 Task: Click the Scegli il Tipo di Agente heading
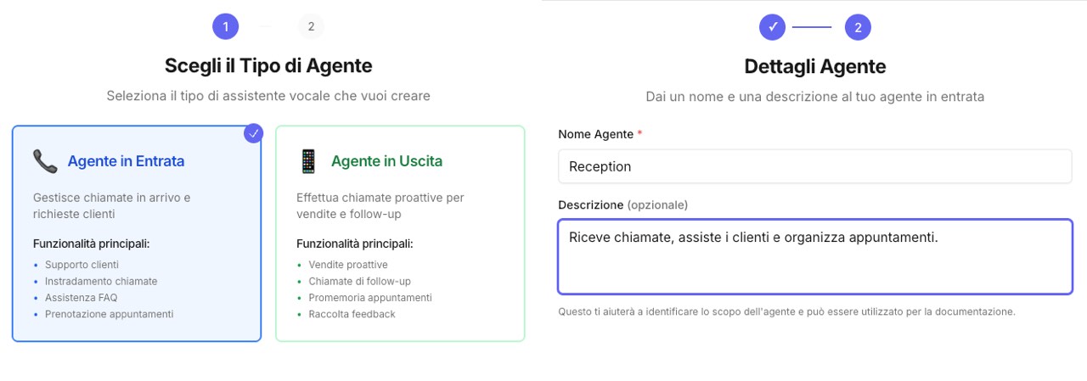[268, 65]
